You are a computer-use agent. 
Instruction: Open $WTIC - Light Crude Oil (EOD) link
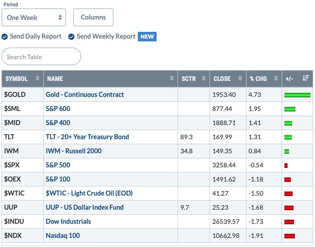pyautogui.click(x=89, y=193)
